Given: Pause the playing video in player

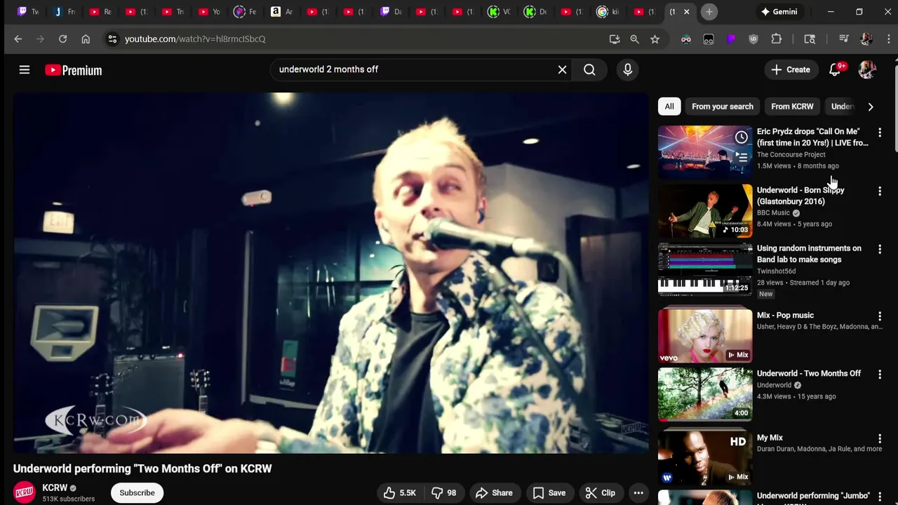Looking at the screenshot, I should point(331,273).
